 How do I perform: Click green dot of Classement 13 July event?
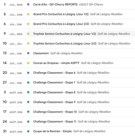click(x=28, y=53)
